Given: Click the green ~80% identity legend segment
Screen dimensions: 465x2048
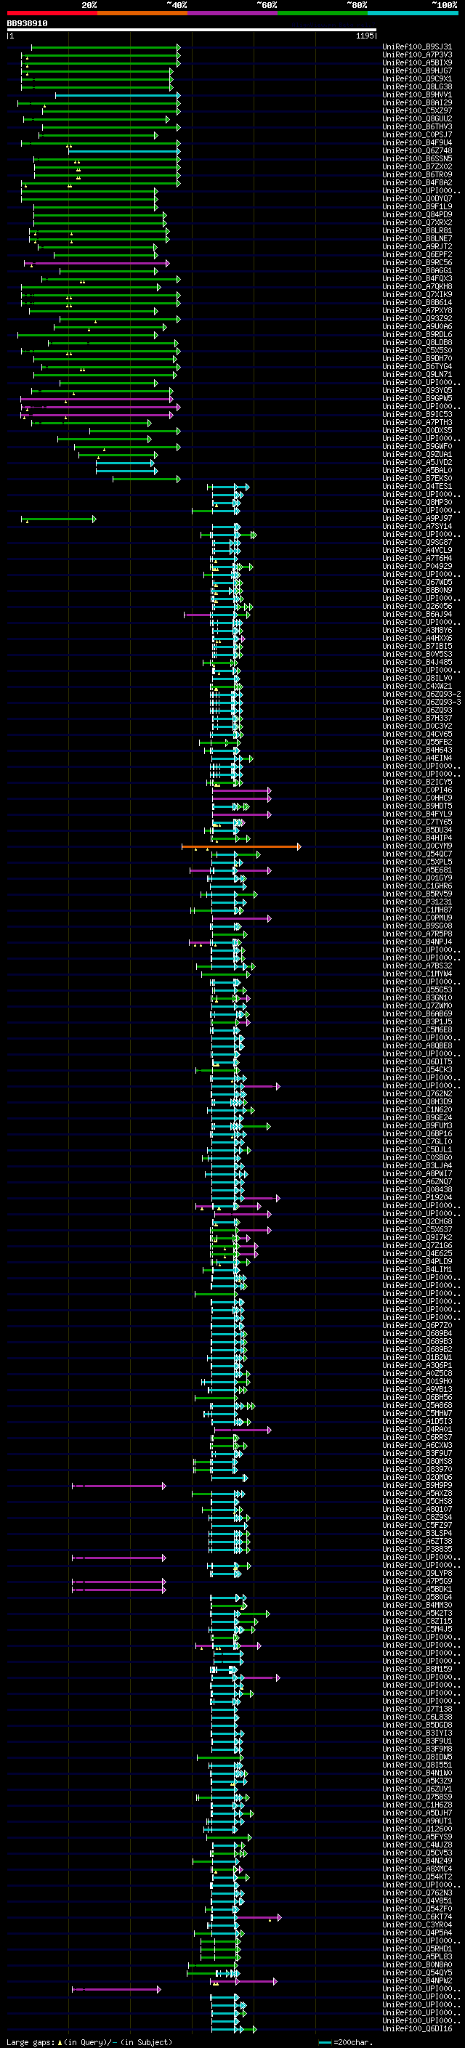Looking at the screenshot, I should point(323,13).
